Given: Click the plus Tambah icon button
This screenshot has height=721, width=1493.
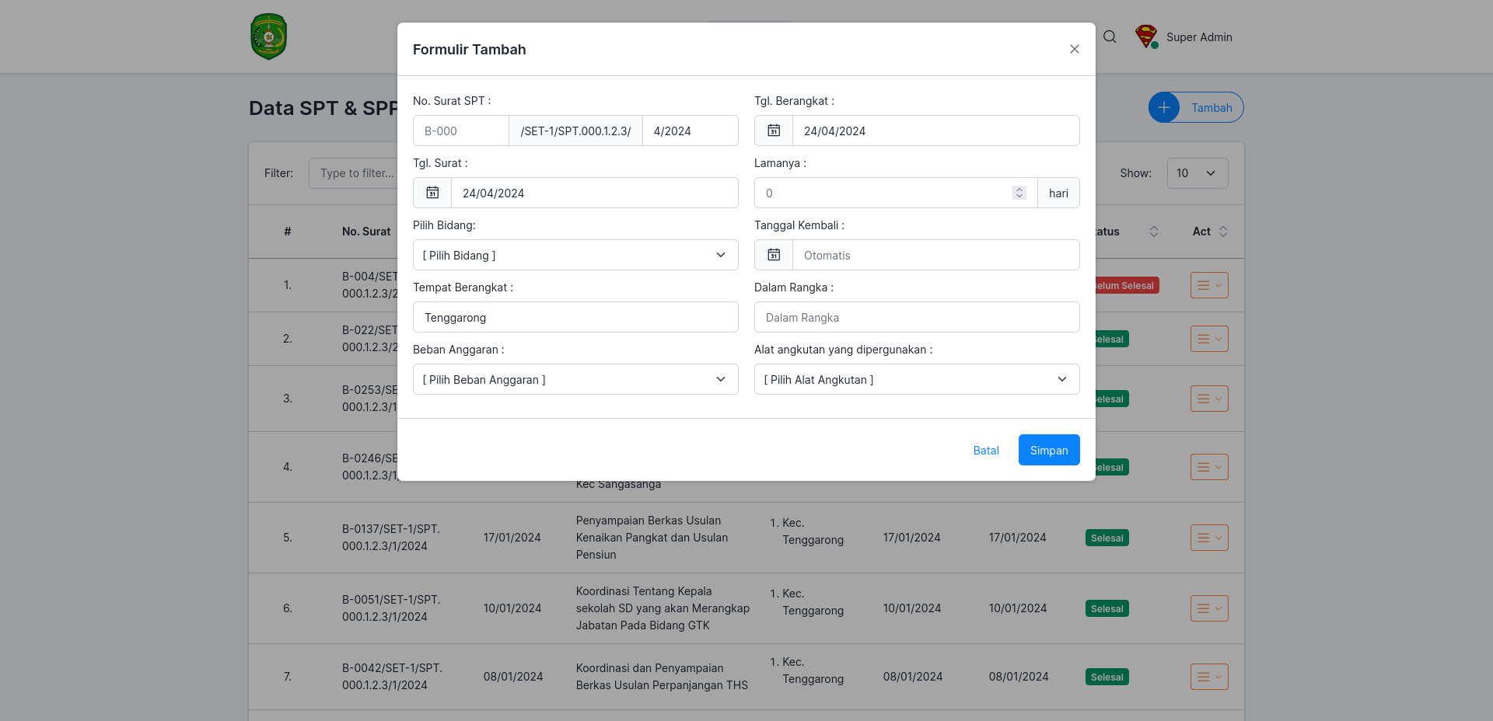Looking at the screenshot, I should click(1164, 107).
